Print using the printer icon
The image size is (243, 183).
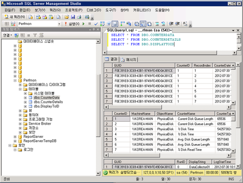click(79, 17)
